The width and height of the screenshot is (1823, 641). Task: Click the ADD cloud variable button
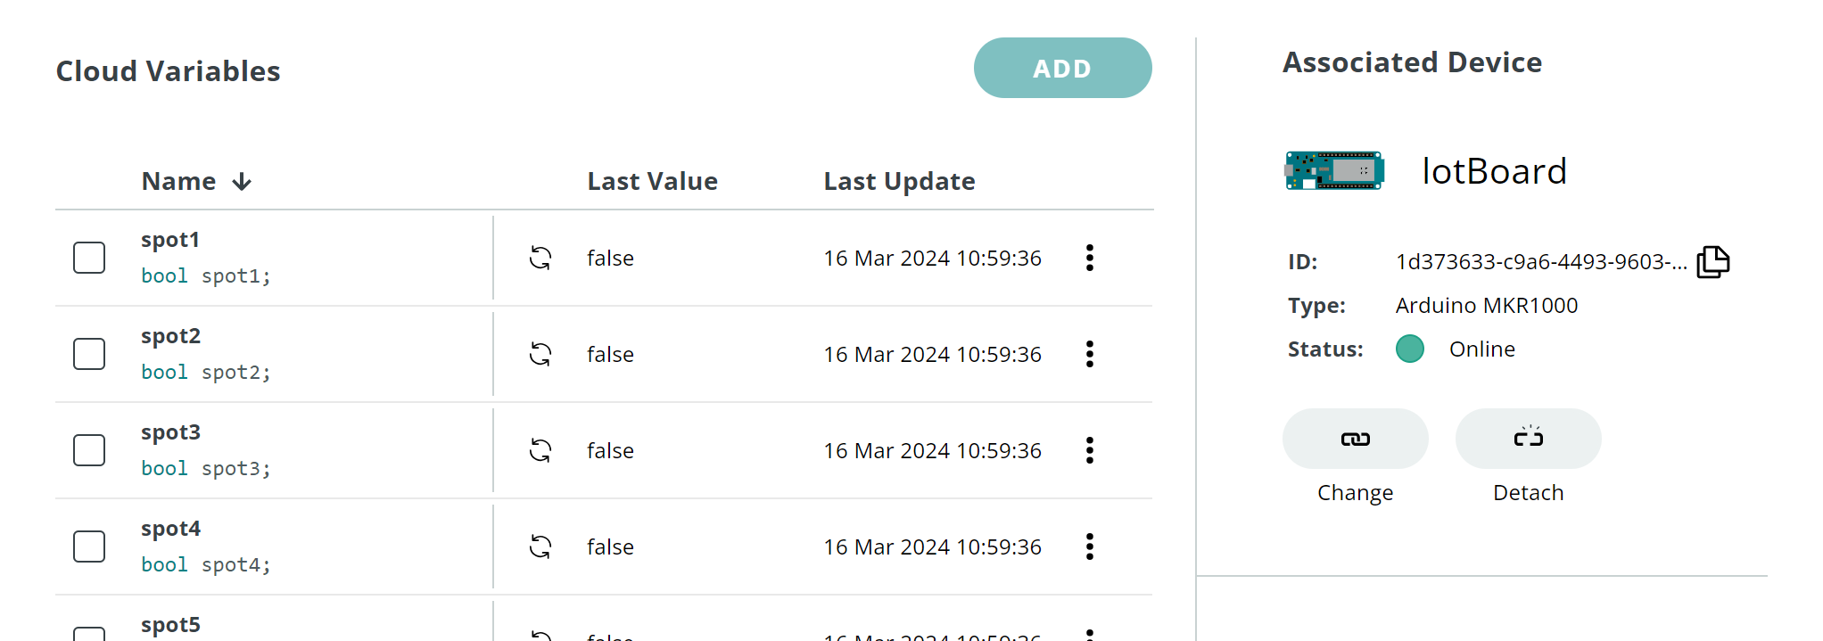tap(1062, 69)
